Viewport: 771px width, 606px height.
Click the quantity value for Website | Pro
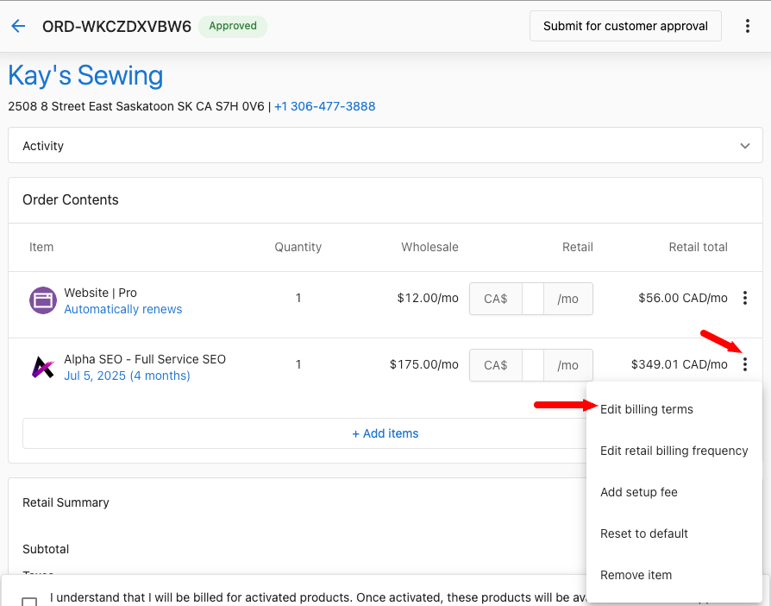[298, 298]
